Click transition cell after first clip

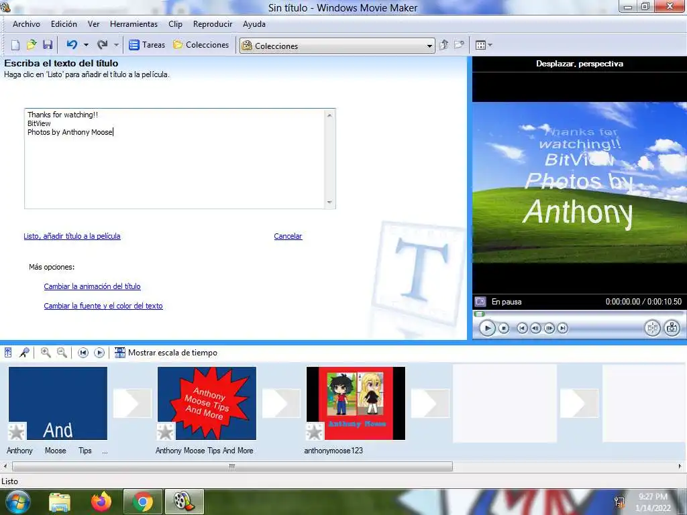coord(132,403)
